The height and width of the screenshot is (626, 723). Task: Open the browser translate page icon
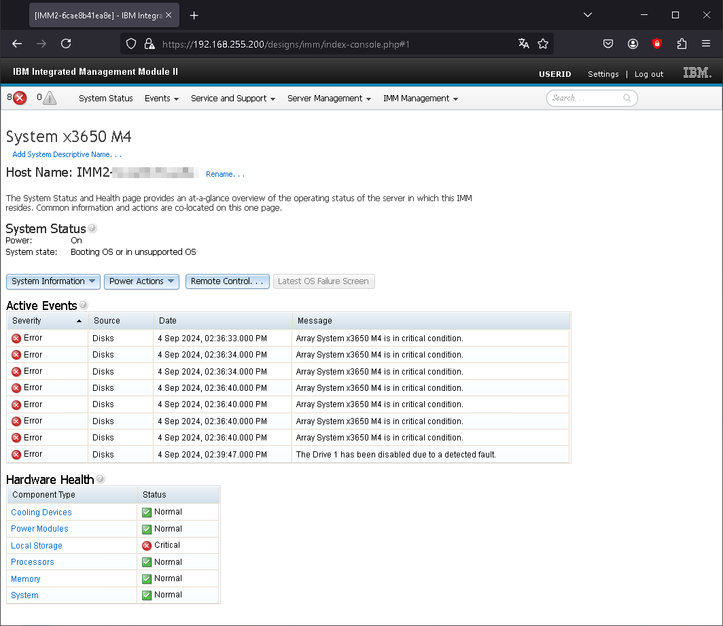(x=523, y=44)
